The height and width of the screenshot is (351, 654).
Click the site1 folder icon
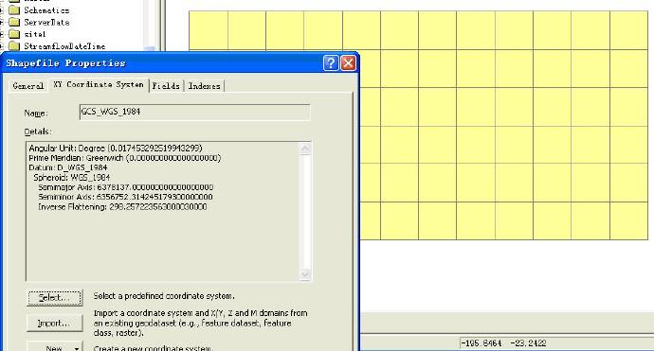click(14, 34)
